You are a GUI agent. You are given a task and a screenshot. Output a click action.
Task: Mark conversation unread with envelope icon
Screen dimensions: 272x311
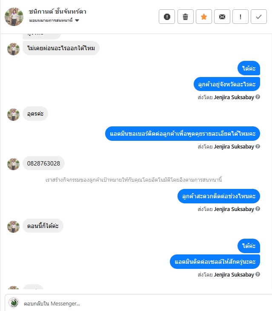(x=222, y=17)
